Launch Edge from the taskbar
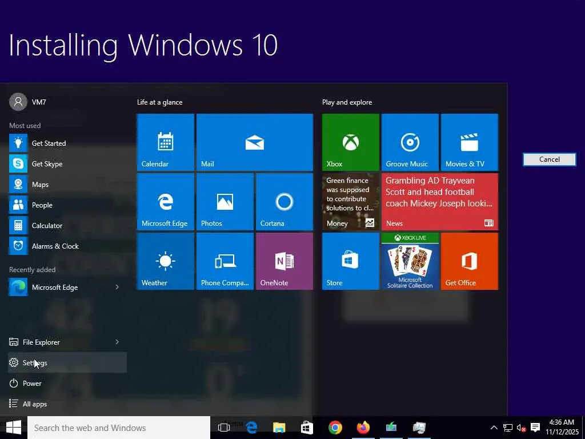585x439 pixels. [x=251, y=428]
